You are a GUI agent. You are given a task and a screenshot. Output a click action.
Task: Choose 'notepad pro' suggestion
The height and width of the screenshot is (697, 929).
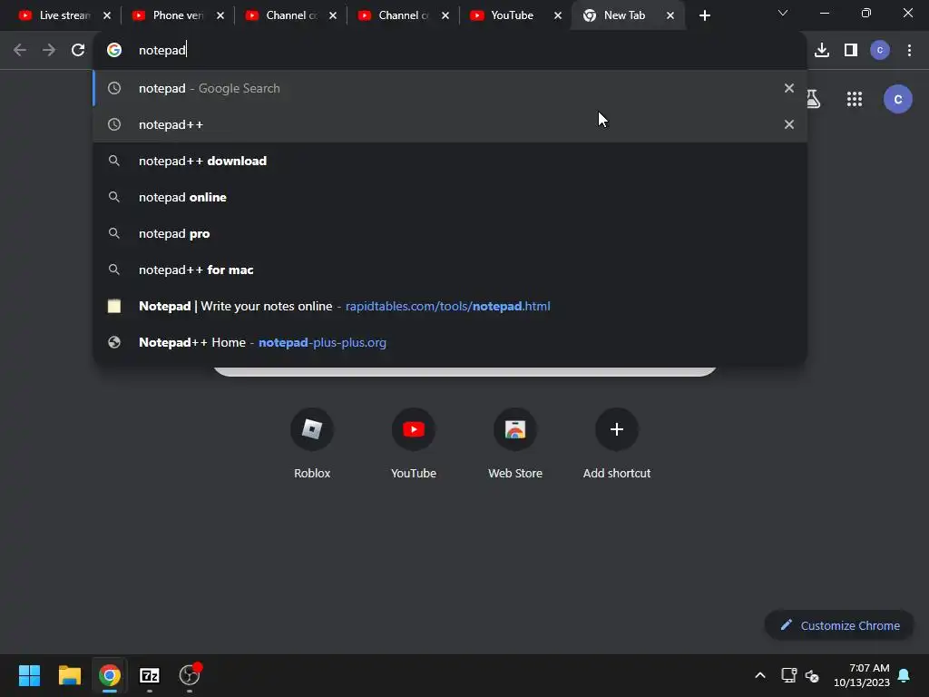point(450,233)
